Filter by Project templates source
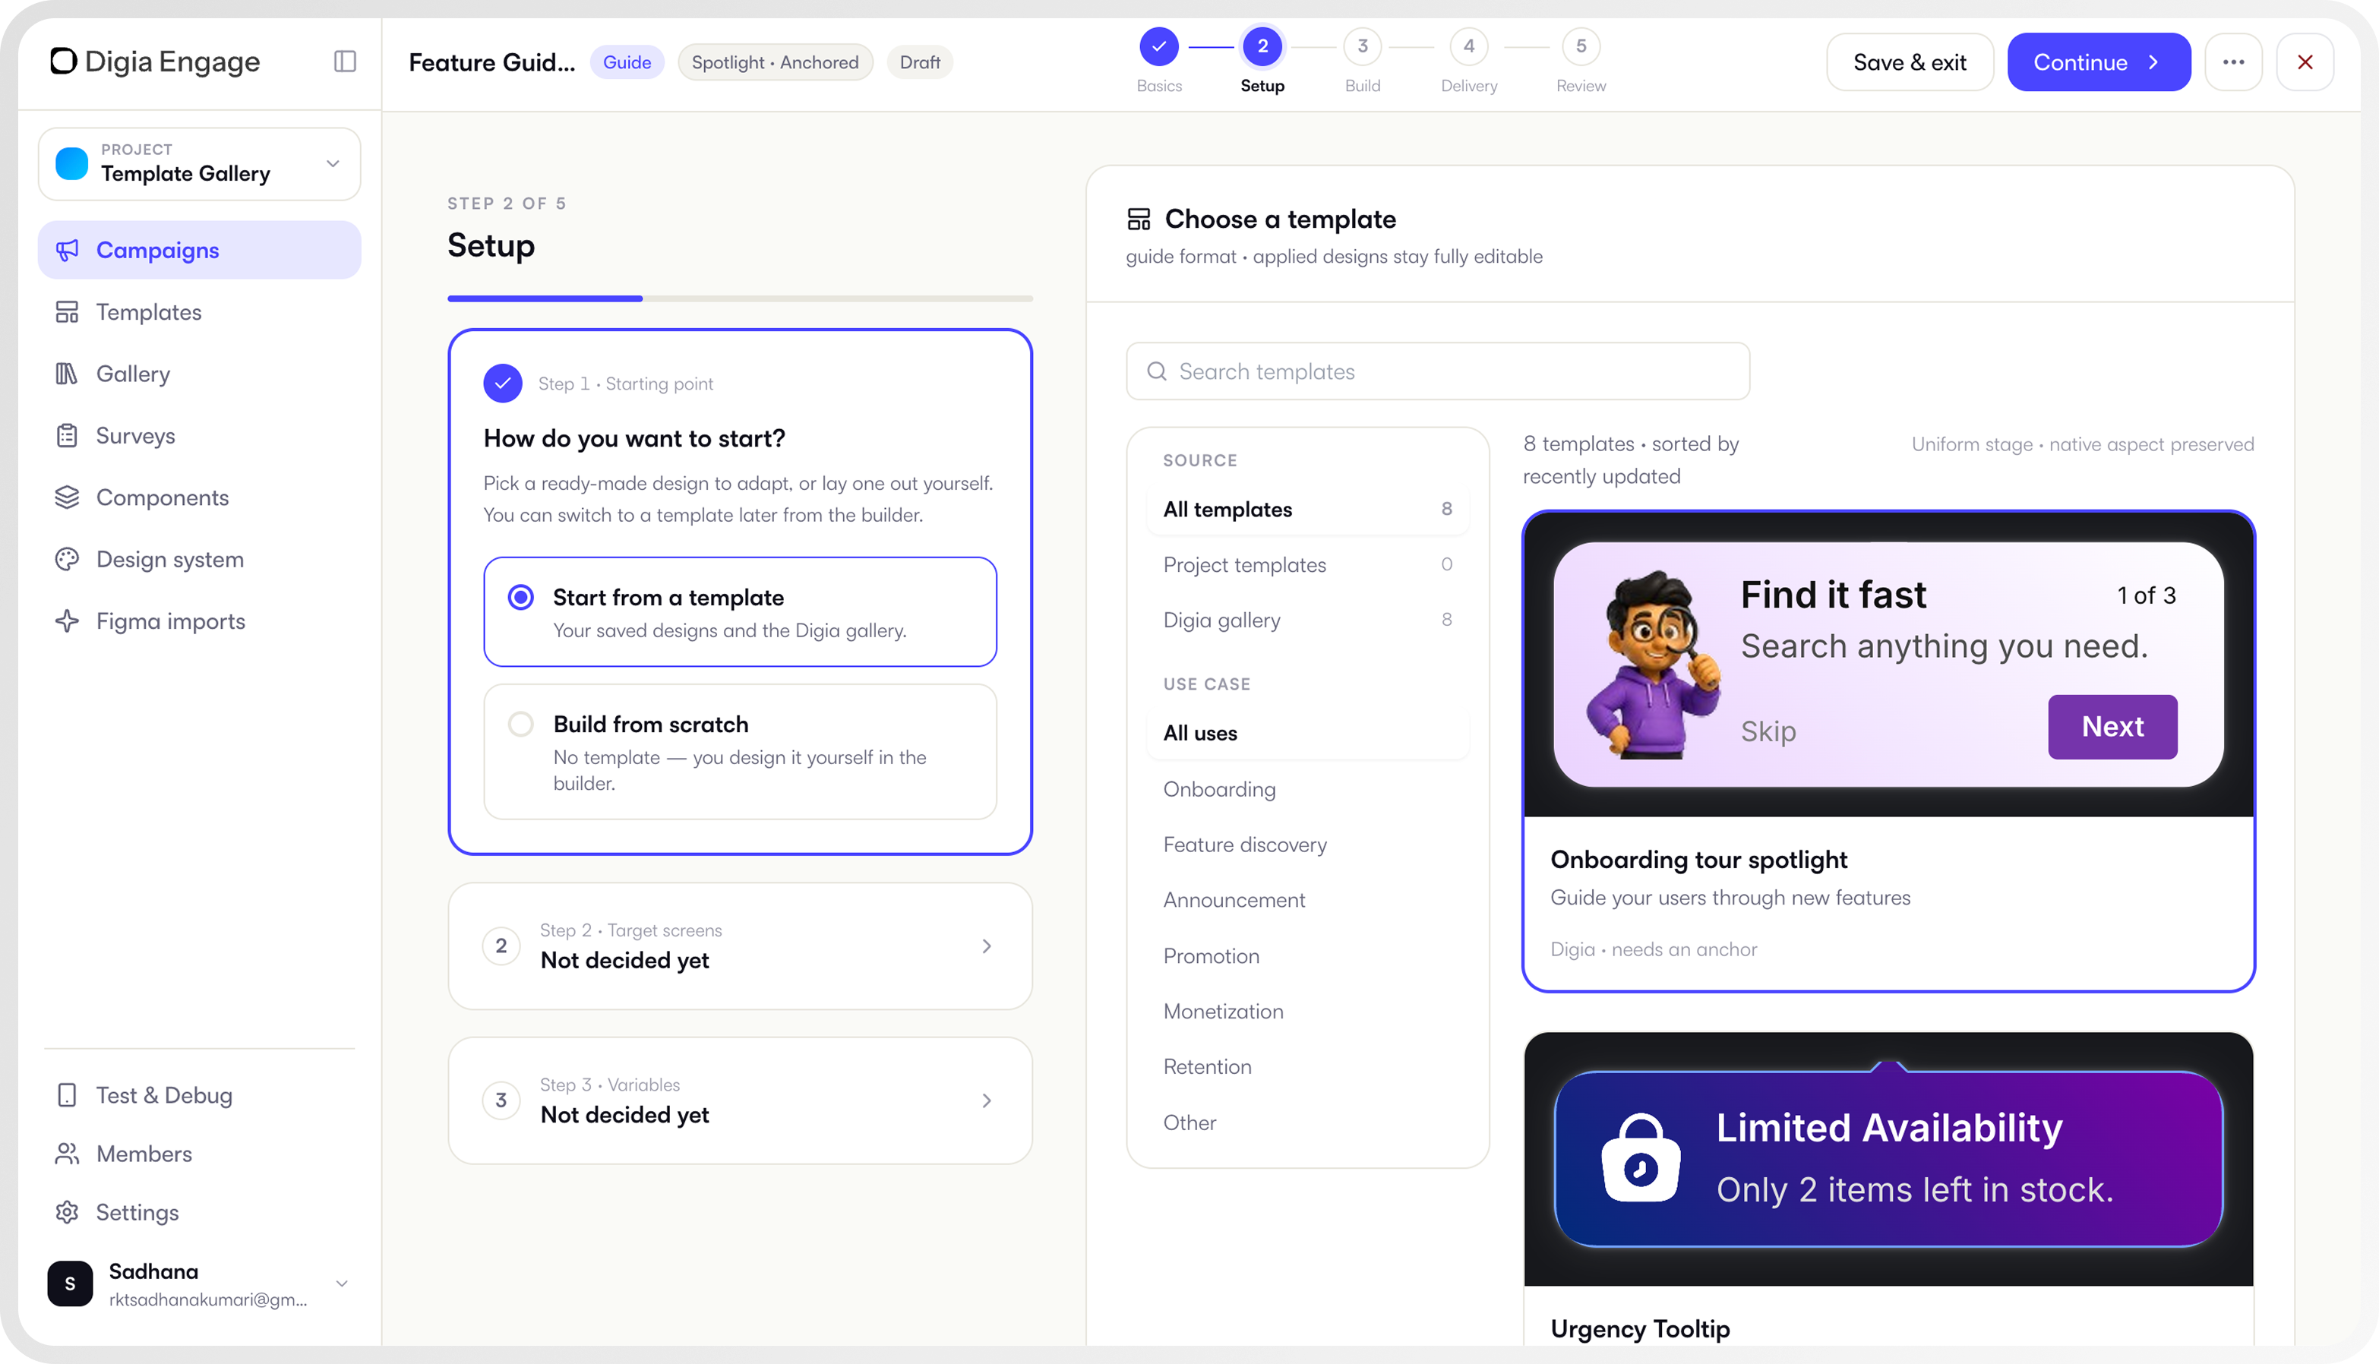 click(x=1307, y=565)
